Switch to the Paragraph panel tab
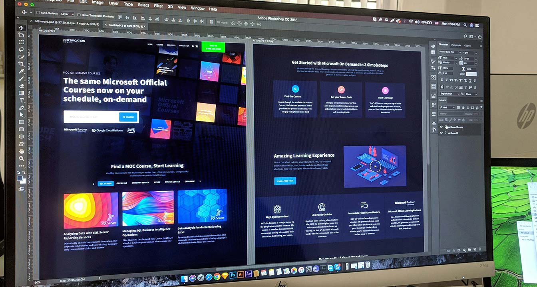The width and height of the screenshot is (537, 287). pos(456,45)
